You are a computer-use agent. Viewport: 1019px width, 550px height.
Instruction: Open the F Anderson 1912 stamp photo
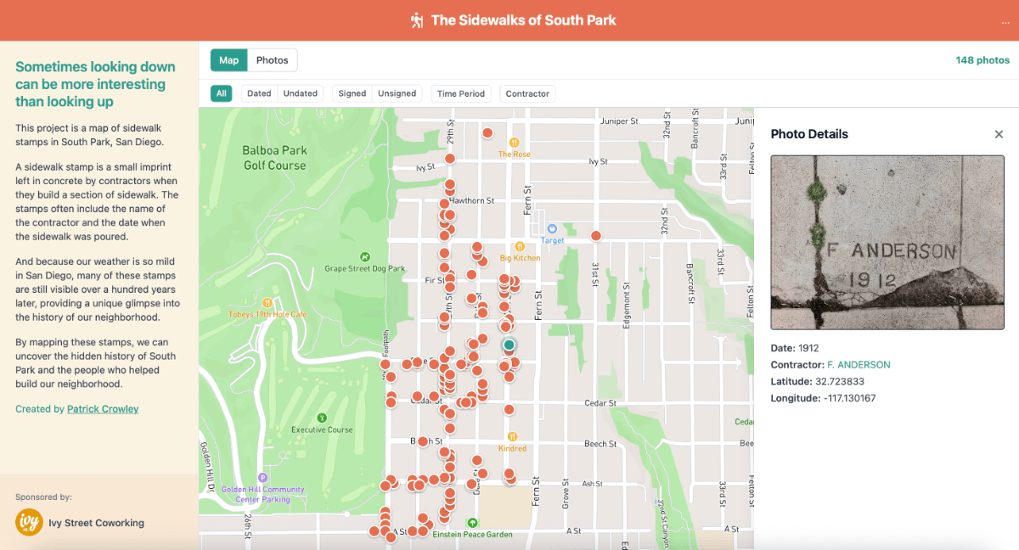click(887, 243)
